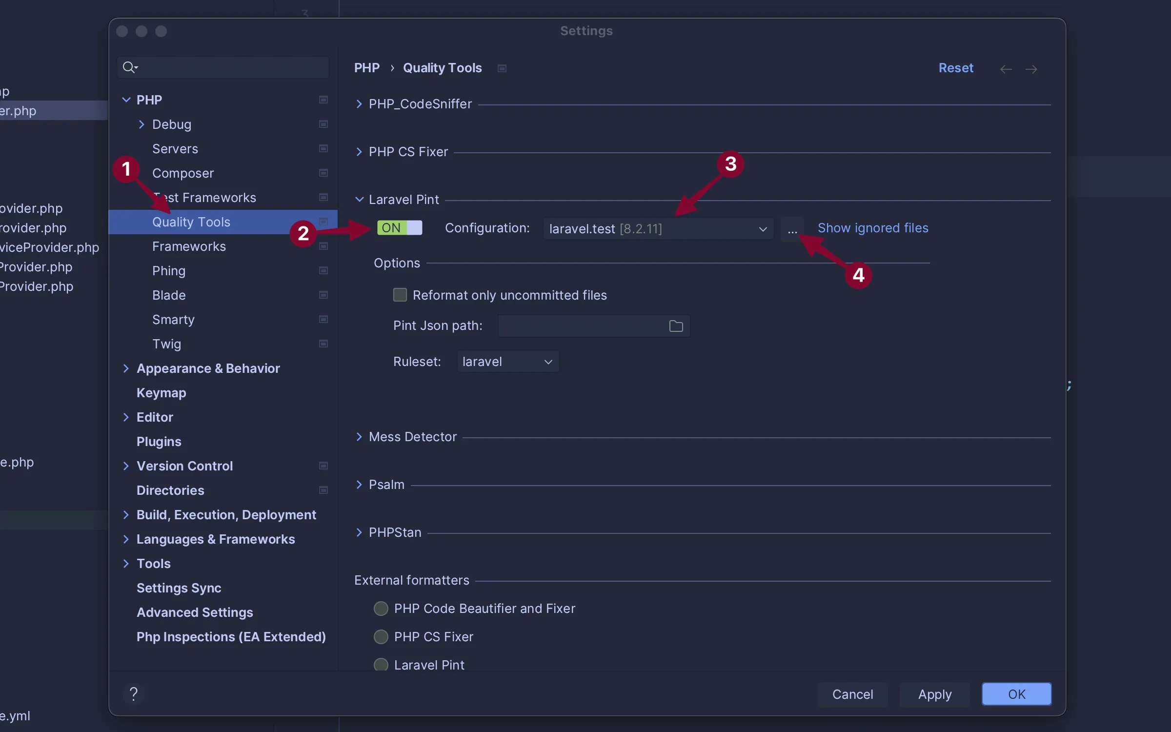Click the project settings icon on the Composer row
The height and width of the screenshot is (732, 1171).
[x=323, y=173]
